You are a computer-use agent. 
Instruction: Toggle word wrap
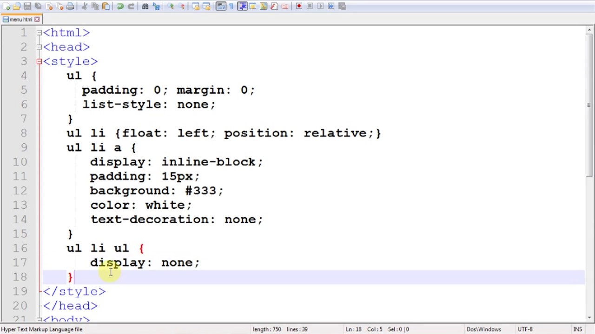[x=221, y=6]
